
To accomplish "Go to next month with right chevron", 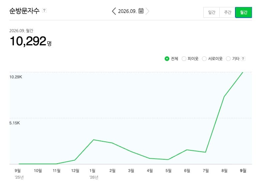I will (x=147, y=11).
